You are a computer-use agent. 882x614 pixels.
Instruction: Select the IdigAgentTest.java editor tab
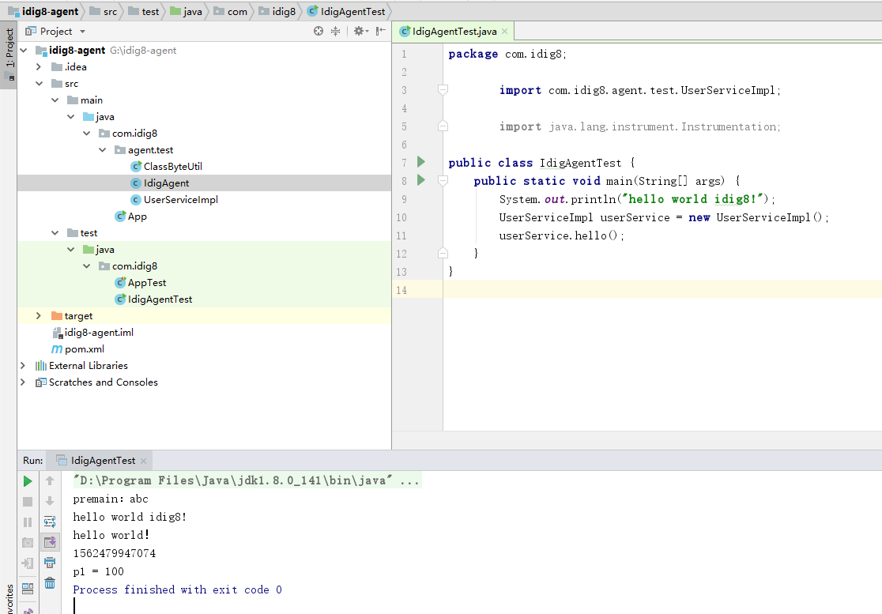(x=454, y=32)
